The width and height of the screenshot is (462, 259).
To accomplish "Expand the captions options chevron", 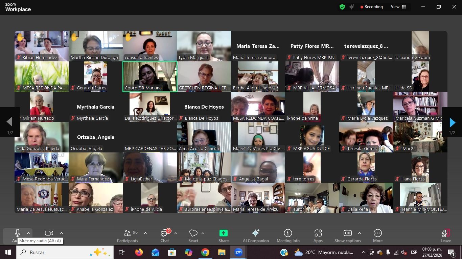I will click(x=359, y=233).
